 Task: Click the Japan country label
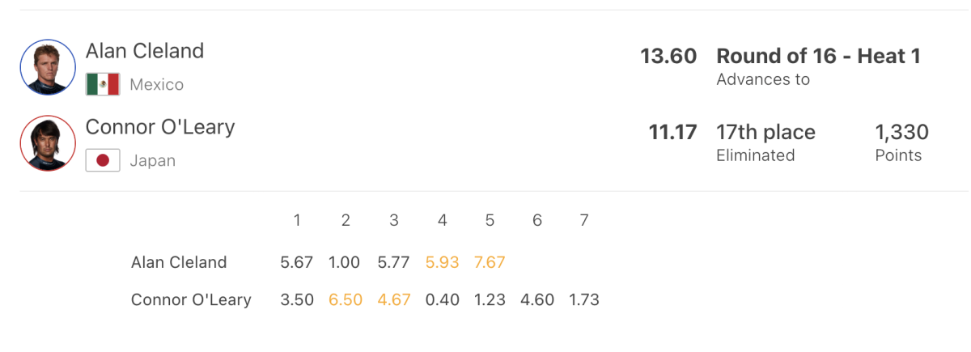tap(153, 161)
